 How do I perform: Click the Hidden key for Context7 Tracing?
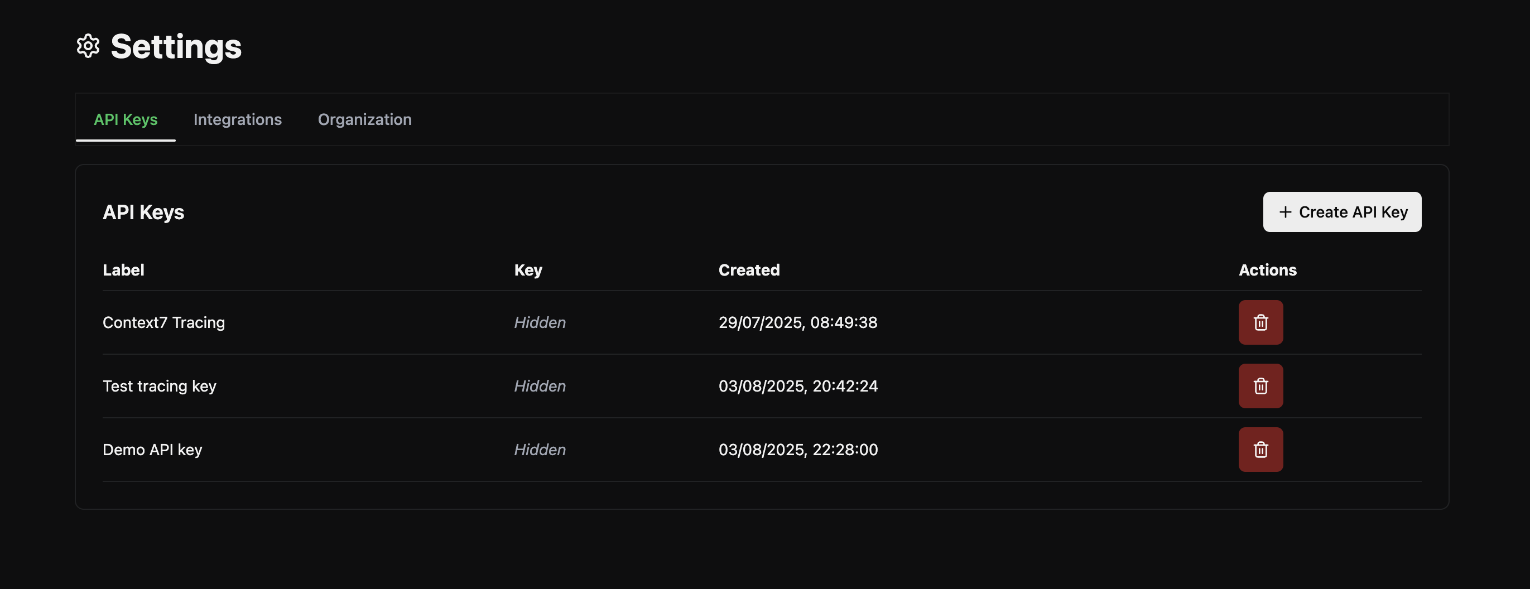tap(540, 322)
